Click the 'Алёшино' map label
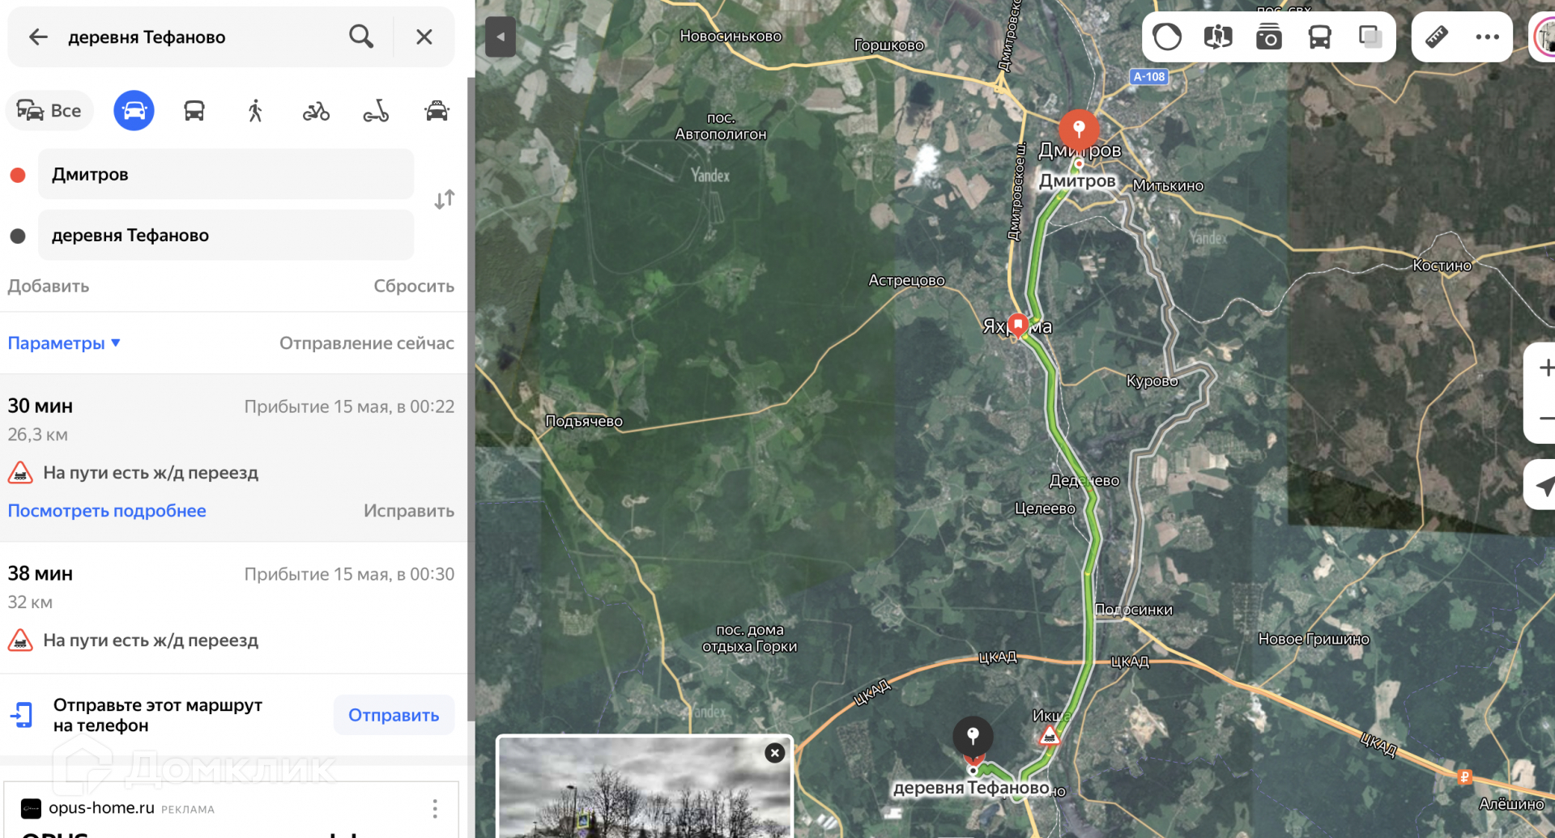 pyautogui.click(x=1511, y=805)
